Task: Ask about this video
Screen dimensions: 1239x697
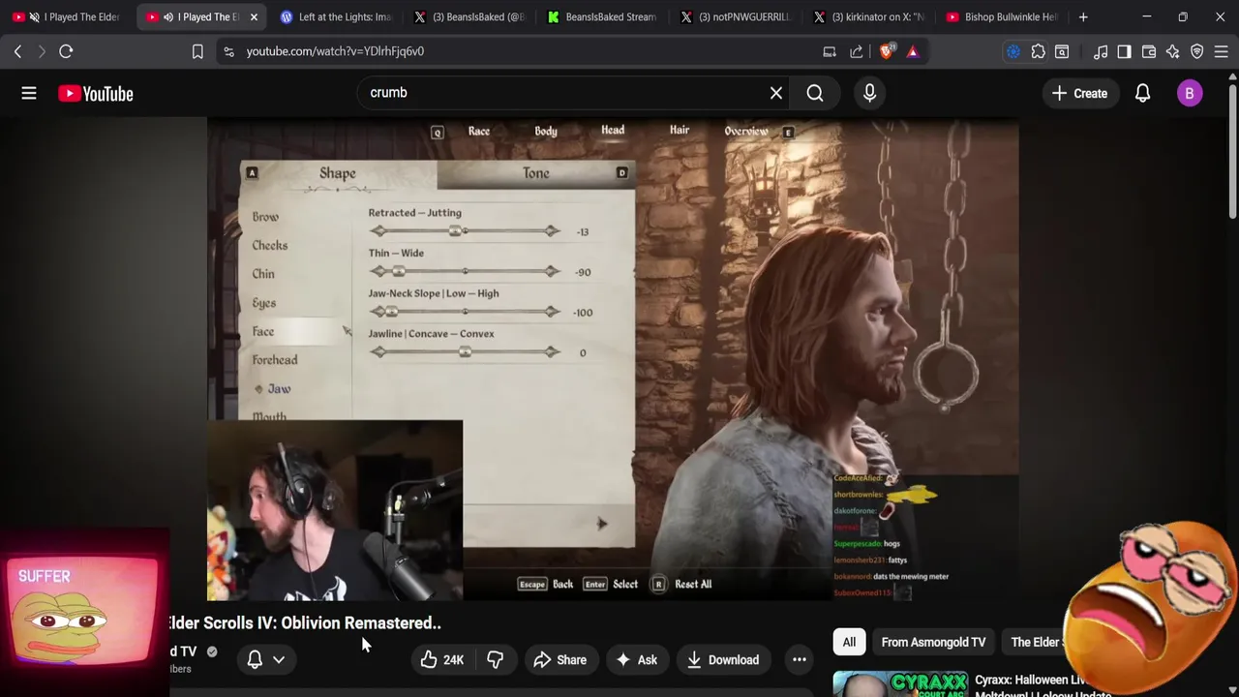Action: click(636, 660)
